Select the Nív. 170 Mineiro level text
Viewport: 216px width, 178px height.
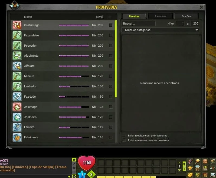97,76
